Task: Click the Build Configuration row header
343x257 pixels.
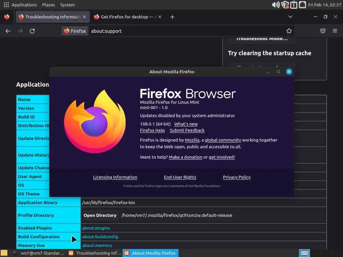Action: (x=48, y=237)
